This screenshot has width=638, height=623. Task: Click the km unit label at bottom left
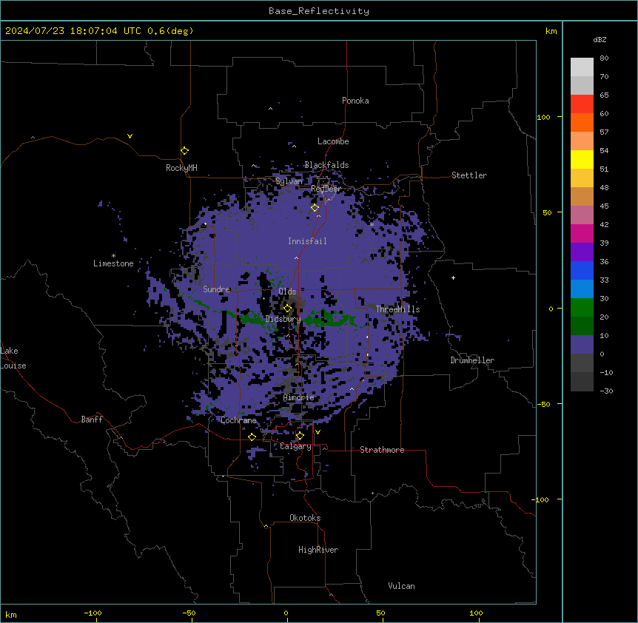(11, 615)
